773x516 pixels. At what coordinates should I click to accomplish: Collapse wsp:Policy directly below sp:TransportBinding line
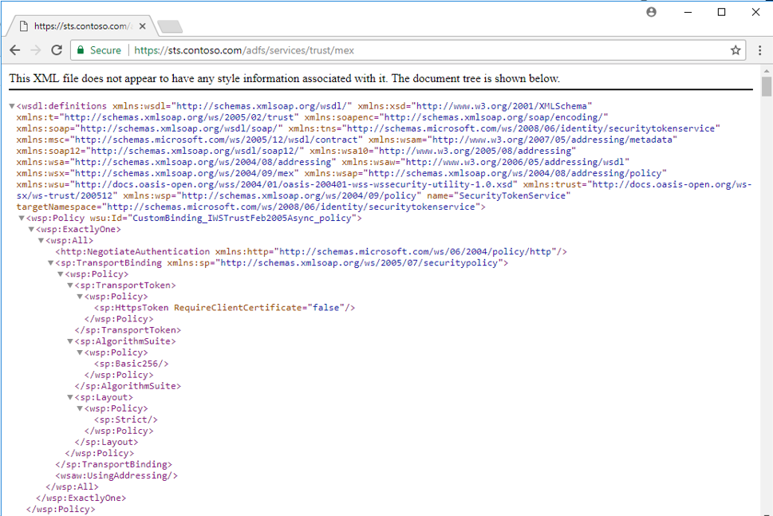61,274
